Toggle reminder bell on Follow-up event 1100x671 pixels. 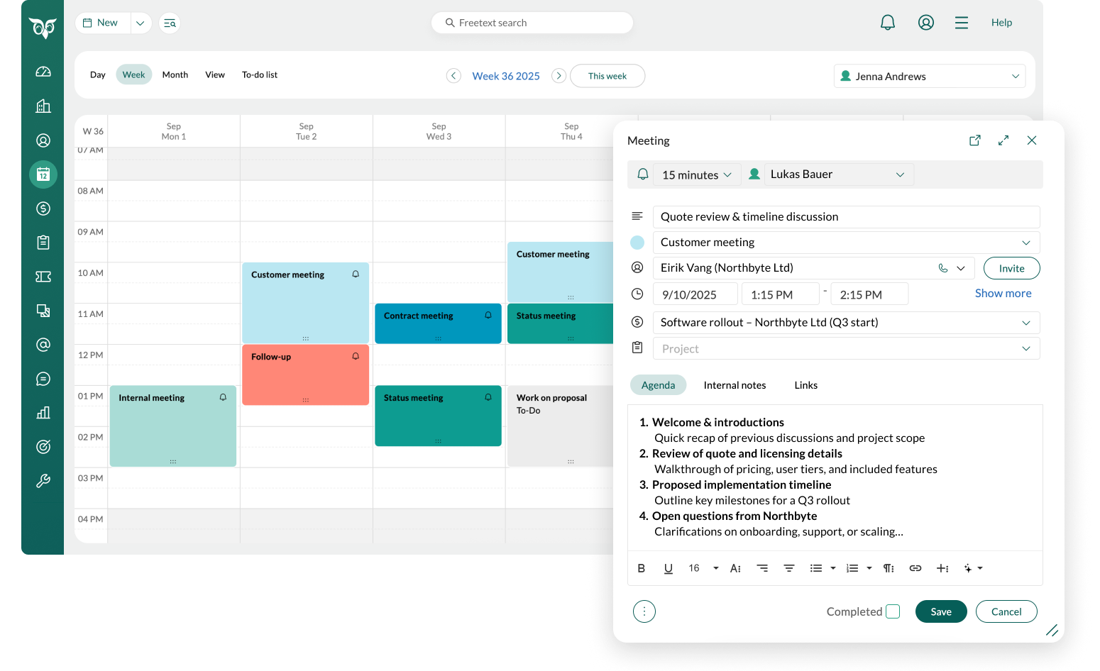(x=356, y=356)
